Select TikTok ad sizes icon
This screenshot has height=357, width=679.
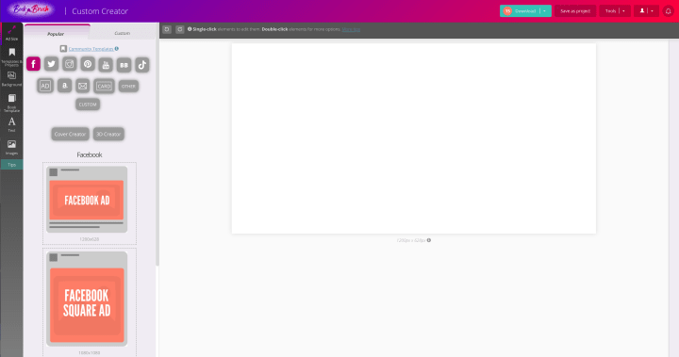pyautogui.click(x=142, y=65)
